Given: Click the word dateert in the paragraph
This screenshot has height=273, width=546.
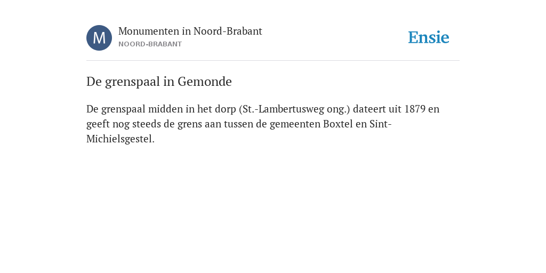Looking at the screenshot, I should click(x=370, y=109).
